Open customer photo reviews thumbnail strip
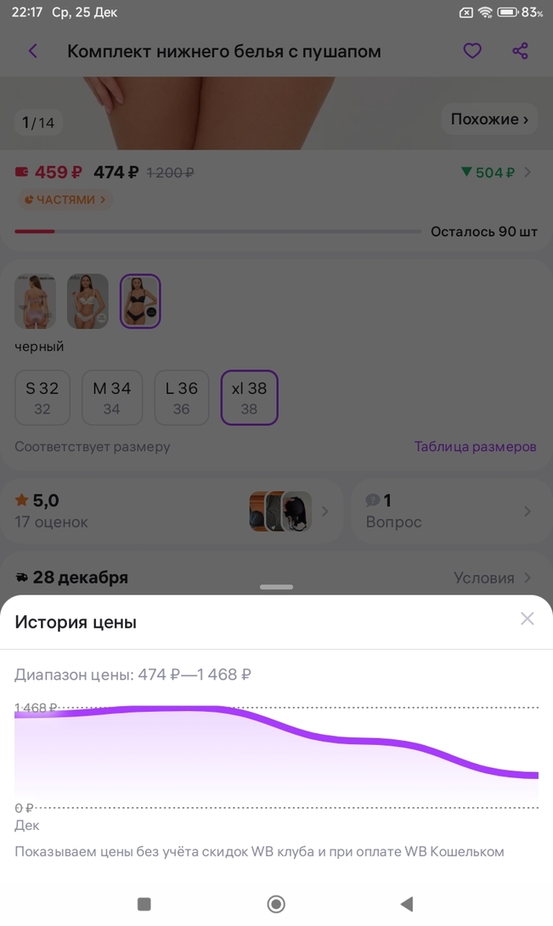Screen dimensions: 553x926 (280, 511)
